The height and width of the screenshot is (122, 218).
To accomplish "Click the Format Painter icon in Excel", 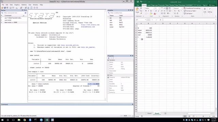I will [141, 14].
